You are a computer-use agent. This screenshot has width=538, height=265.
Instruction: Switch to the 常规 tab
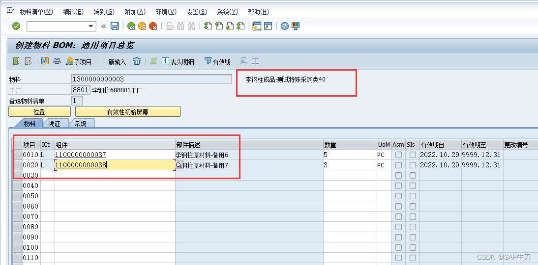(x=81, y=124)
